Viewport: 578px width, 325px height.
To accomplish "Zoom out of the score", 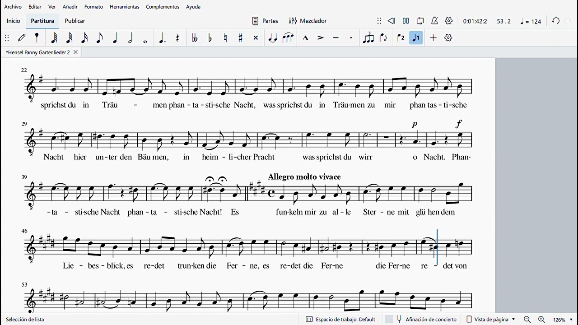I will click(x=527, y=320).
